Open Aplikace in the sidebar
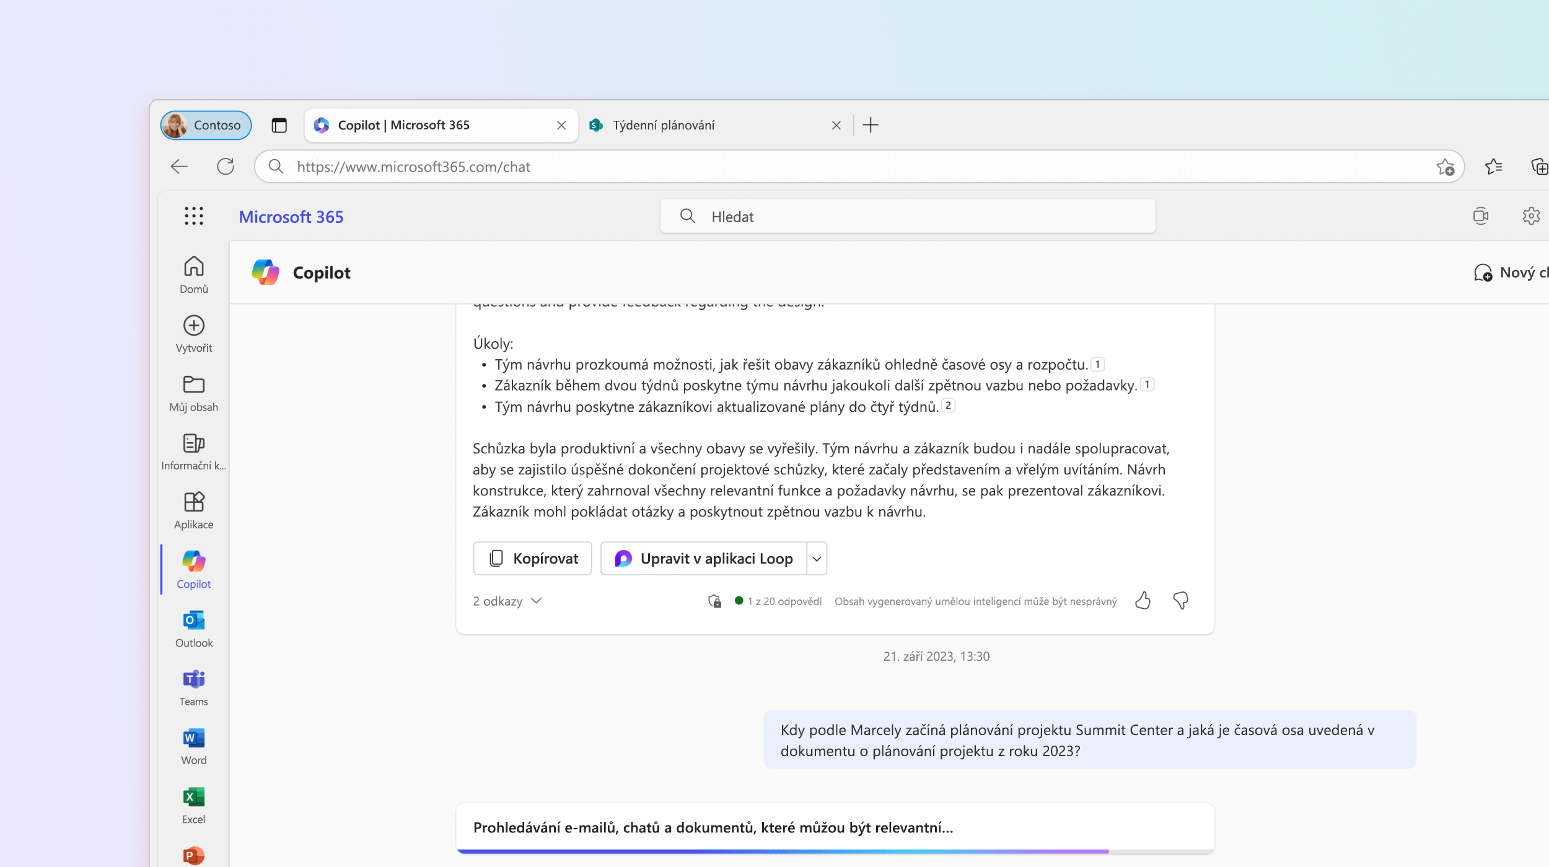 coord(193,510)
